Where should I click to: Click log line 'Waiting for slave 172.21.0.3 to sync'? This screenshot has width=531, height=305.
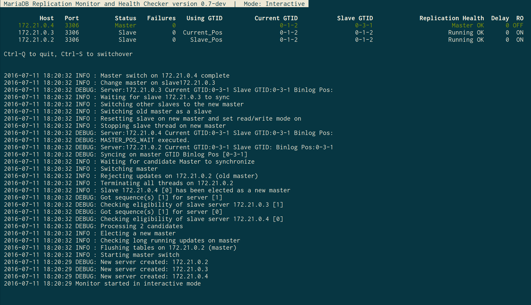click(165, 97)
